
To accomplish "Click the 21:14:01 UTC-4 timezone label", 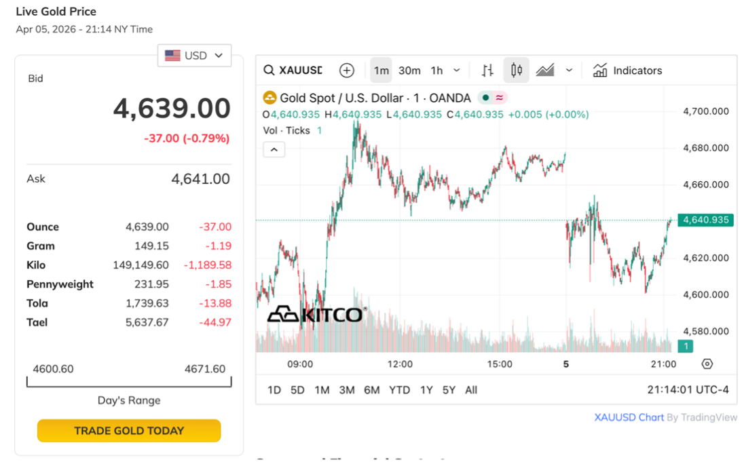I will 688,390.
